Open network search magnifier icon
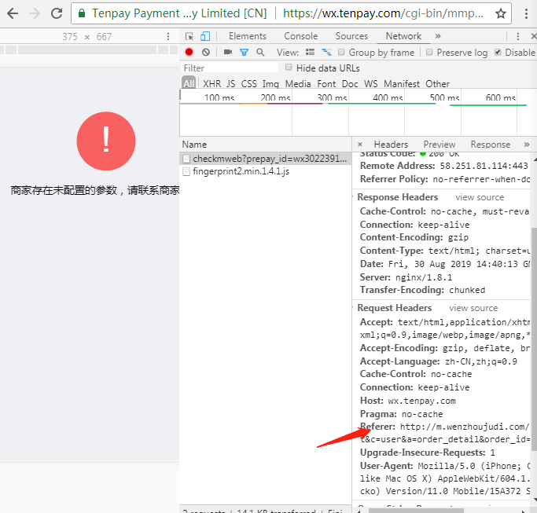537x513 pixels. coord(260,52)
